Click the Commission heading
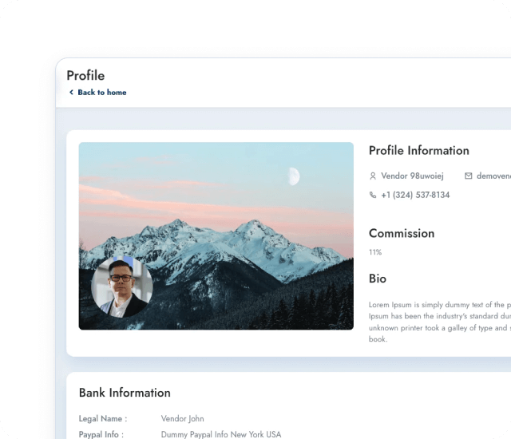Image resolution: width=511 pixels, height=439 pixels. pos(402,233)
